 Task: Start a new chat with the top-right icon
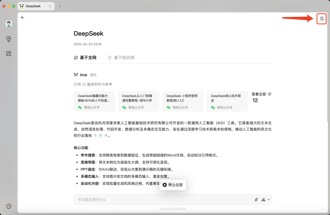[322, 19]
